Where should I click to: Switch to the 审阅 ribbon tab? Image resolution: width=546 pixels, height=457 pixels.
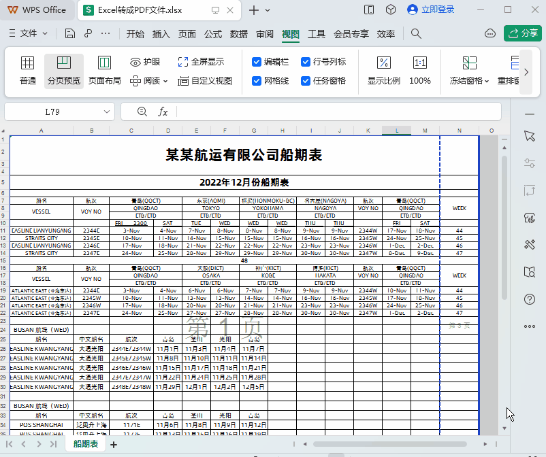tap(265, 34)
